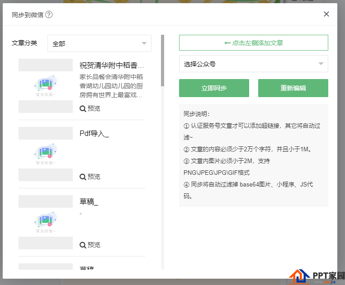345x285 pixels.
Task: Click the 同步到微信 dialog title
Action: click(x=28, y=15)
